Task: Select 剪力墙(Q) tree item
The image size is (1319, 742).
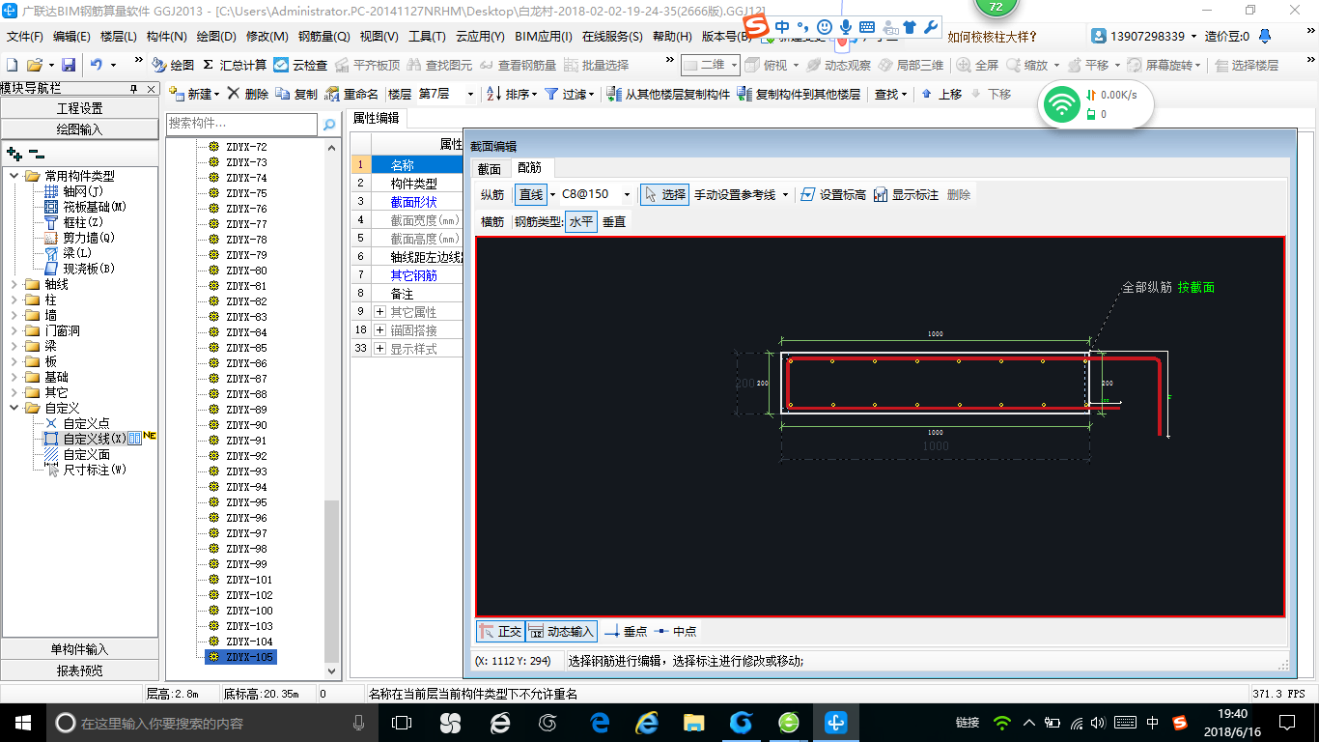Action: coord(89,238)
